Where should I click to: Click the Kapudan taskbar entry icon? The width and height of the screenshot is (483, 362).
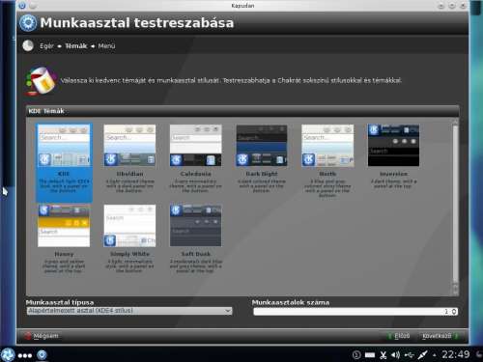(42, 355)
